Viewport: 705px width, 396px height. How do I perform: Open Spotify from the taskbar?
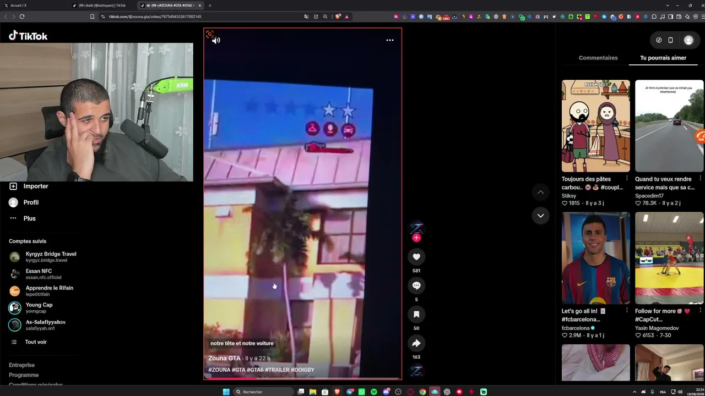point(374,392)
